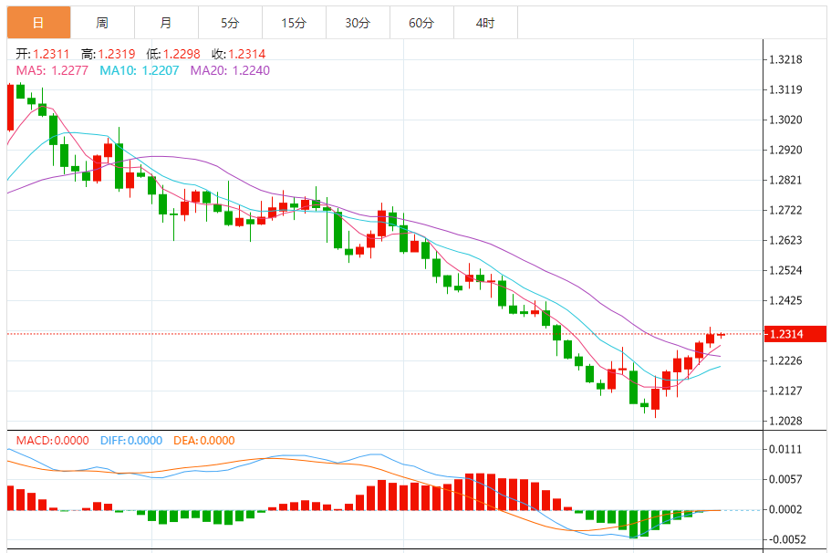Switch to the 4时 chart tab
This screenshot has width=831, height=553.
[485, 23]
